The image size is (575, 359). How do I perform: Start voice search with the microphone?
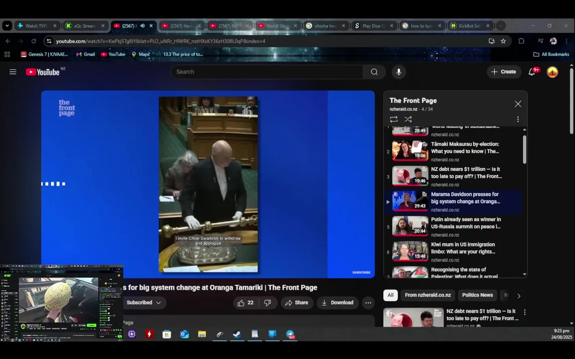coord(399,72)
